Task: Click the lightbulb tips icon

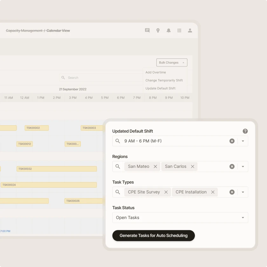Action: [158, 31]
